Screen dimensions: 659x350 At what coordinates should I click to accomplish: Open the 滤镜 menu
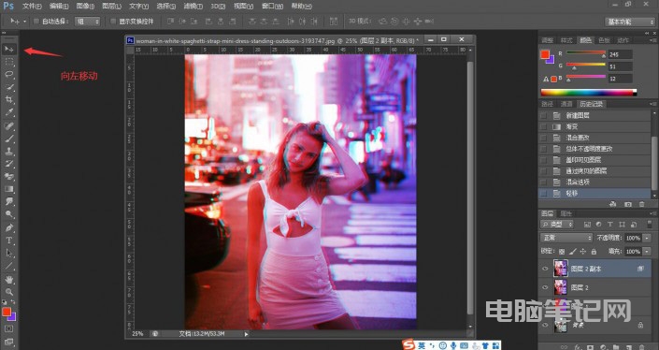(x=193, y=7)
